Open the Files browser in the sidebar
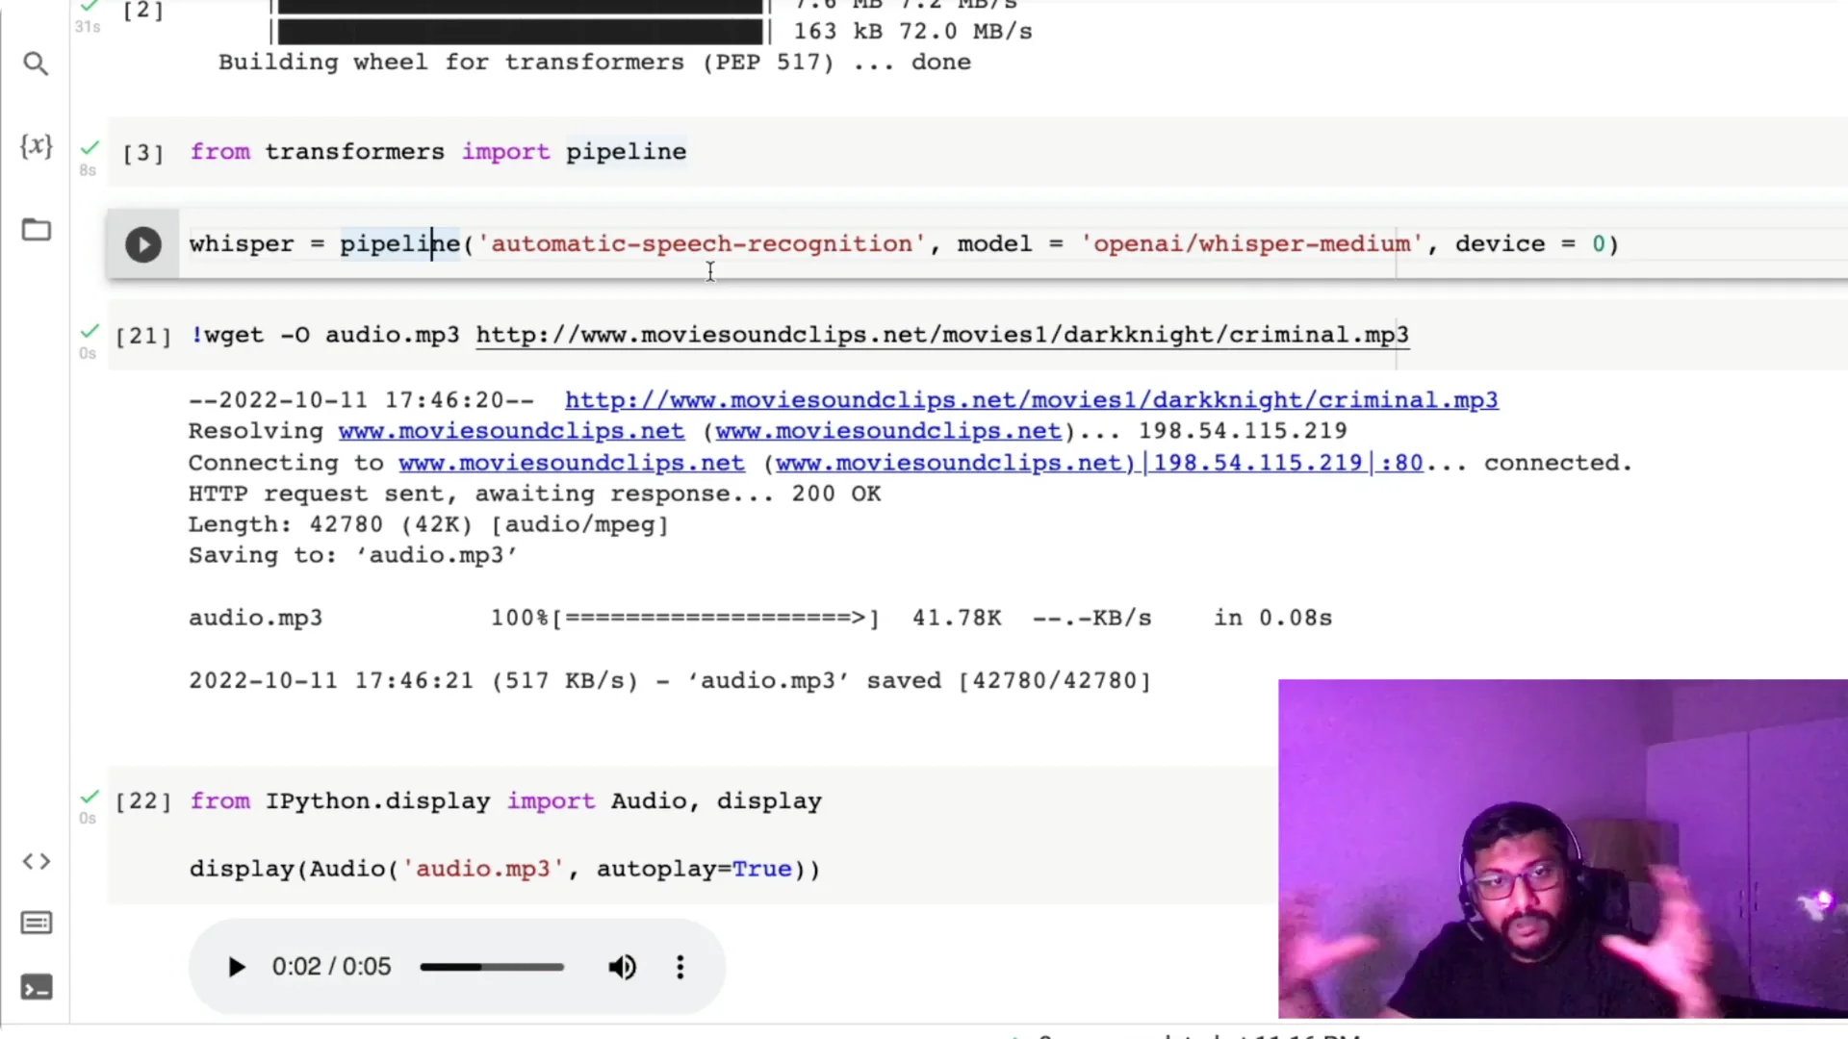Viewport: 1848px width, 1039px height. pyautogui.click(x=36, y=230)
